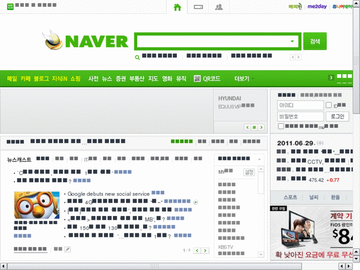This screenshot has width=360, height=270.
Task: Click the page vertical scrollbar down arrow
Action: pos(357,259)
